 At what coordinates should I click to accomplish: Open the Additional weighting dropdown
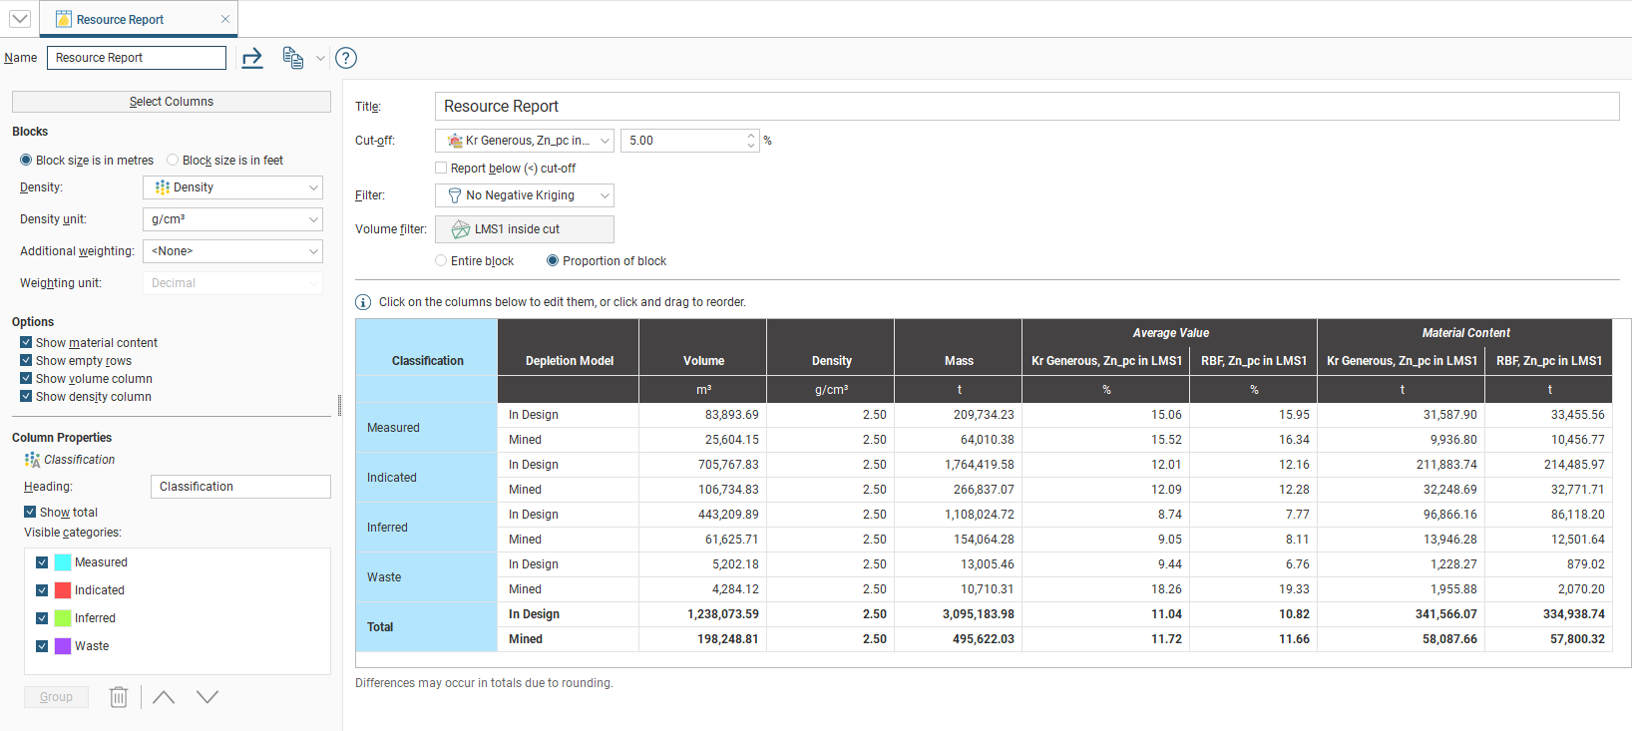[x=232, y=251]
